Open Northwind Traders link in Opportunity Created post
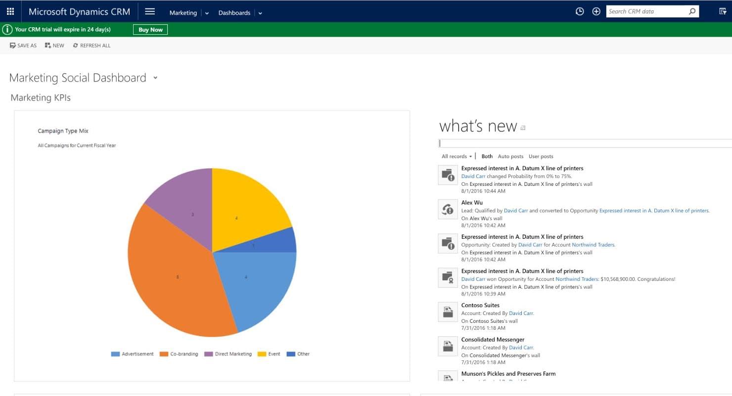Image resolution: width=732 pixels, height=396 pixels. [x=594, y=245]
